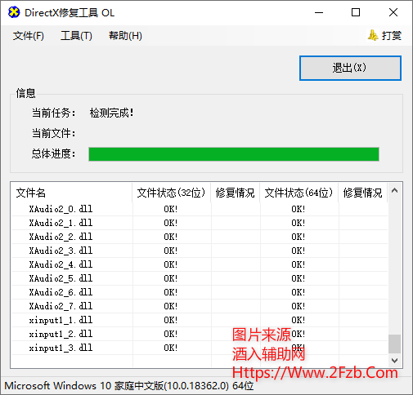Click the green 总体进度 progress bar
This screenshot has height=395, width=413.
(x=234, y=154)
